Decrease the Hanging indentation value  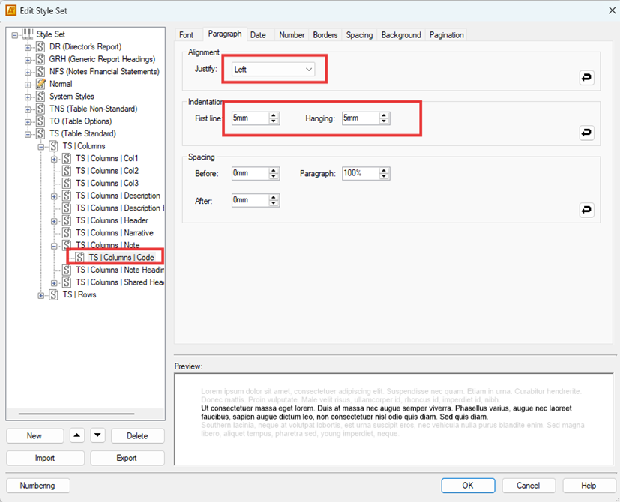point(384,121)
